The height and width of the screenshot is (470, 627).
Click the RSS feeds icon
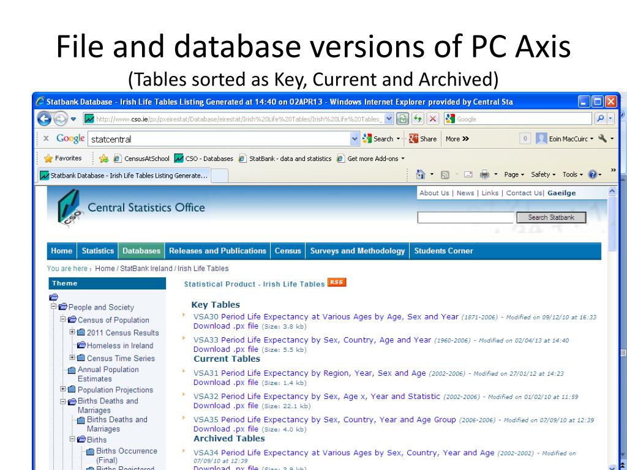pyautogui.click(x=445, y=174)
